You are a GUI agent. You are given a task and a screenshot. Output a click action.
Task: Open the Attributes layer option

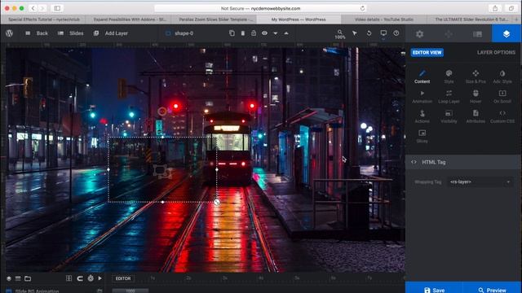tap(476, 116)
